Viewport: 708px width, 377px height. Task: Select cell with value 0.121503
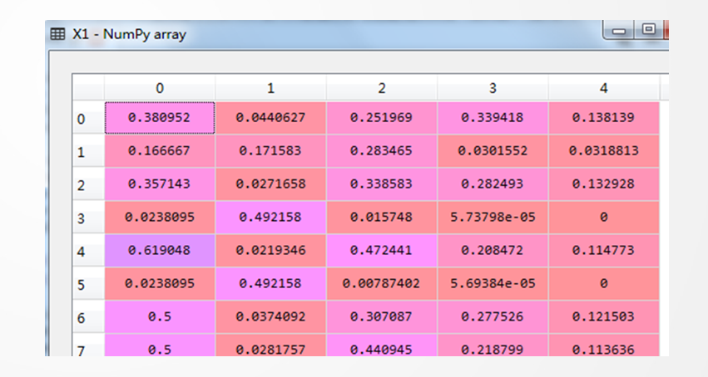[x=604, y=316]
